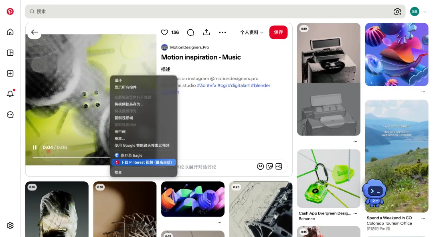433x237 pixels.
Task: Open more options under GitHub shapes pin
Action: tap(219, 223)
